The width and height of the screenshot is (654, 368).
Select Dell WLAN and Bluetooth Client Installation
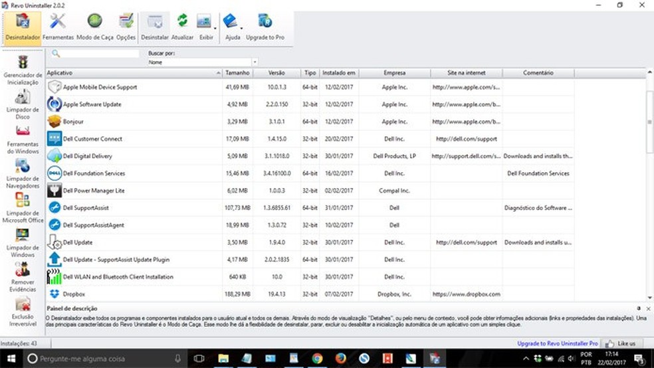coord(310,277)
